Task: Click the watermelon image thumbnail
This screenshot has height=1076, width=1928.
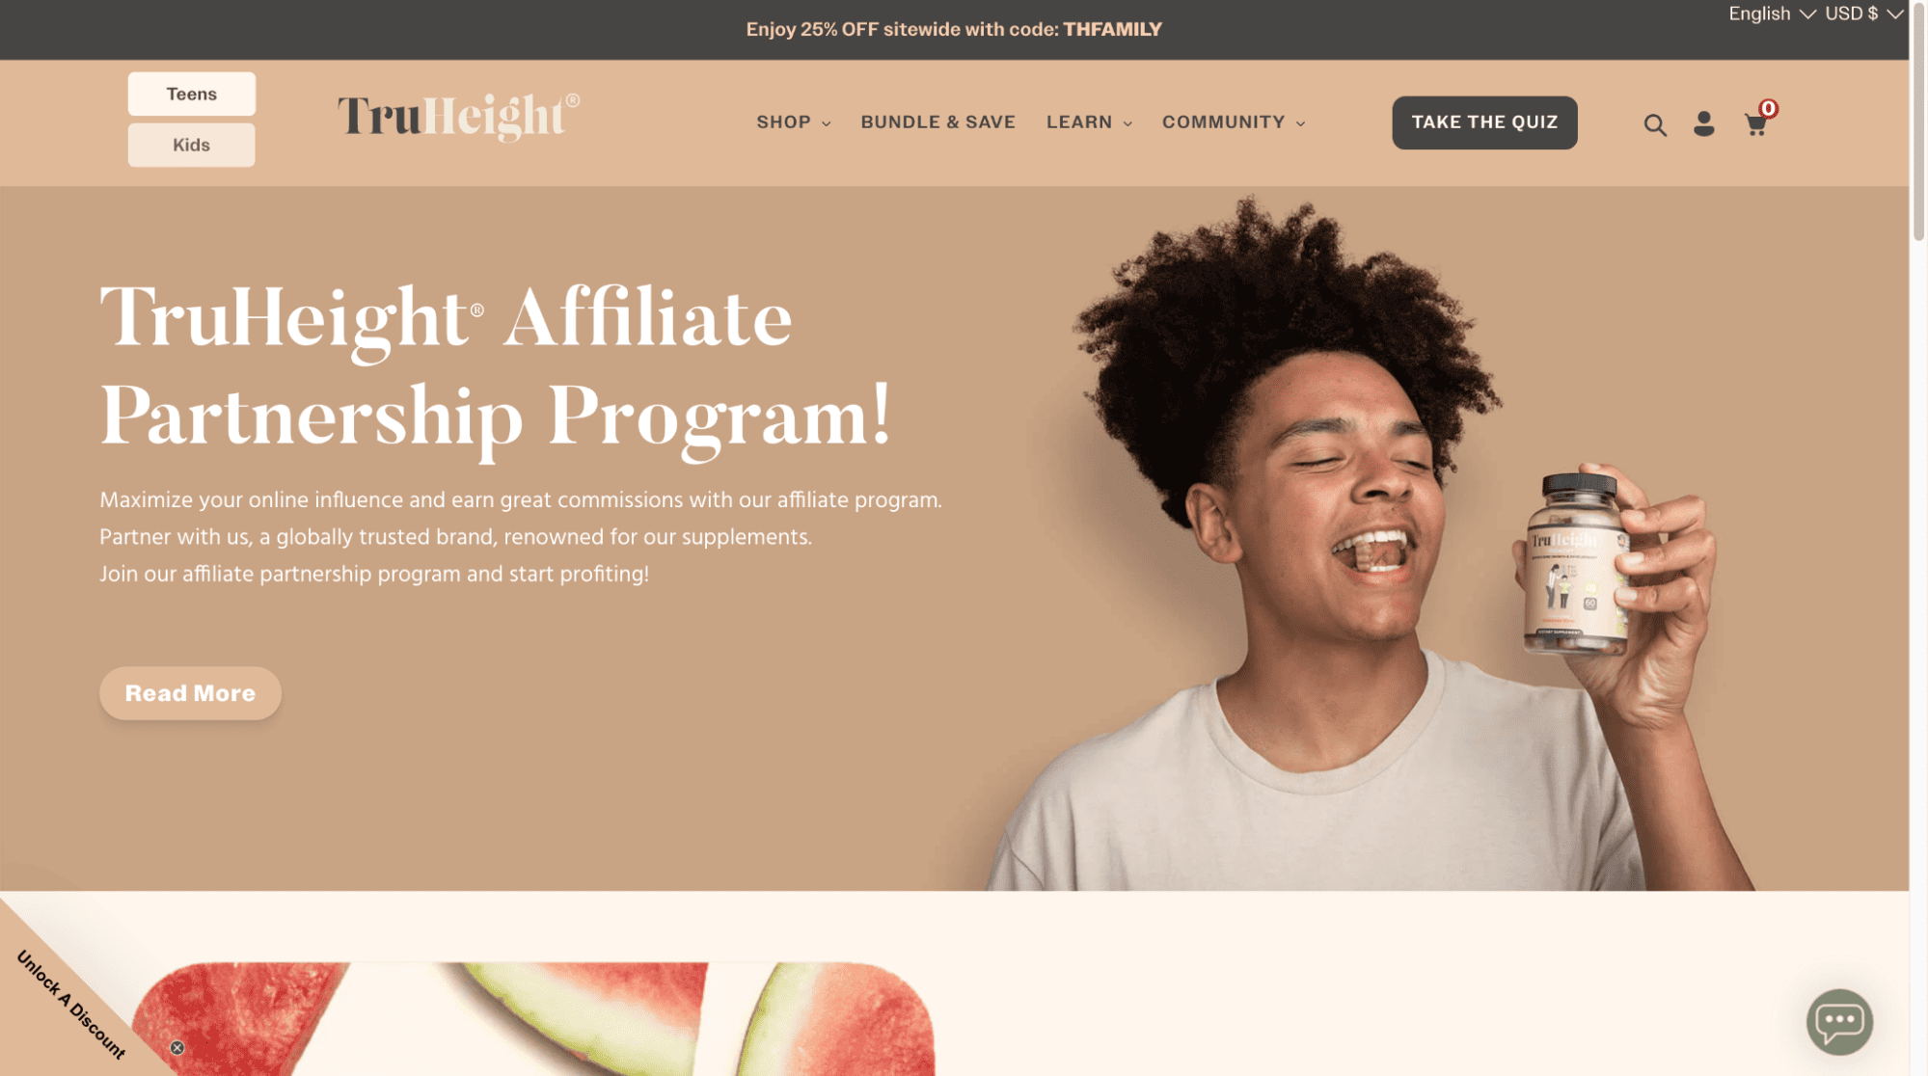Action: tap(532, 1019)
